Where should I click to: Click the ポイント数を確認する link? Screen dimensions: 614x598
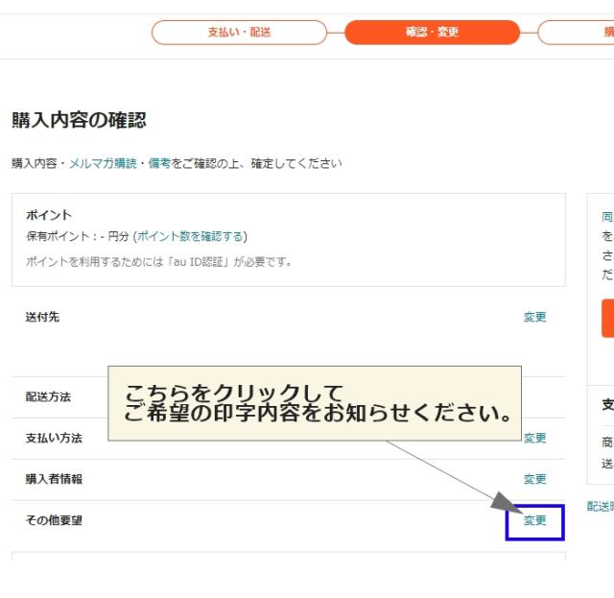point(190,236)
